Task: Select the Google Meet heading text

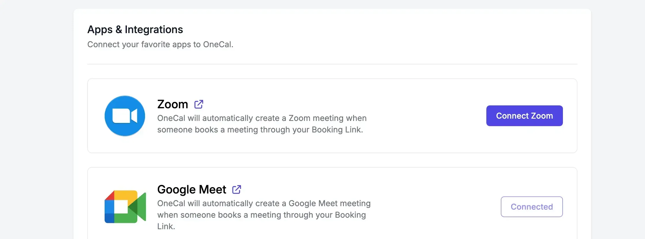Action: (191, 189)
